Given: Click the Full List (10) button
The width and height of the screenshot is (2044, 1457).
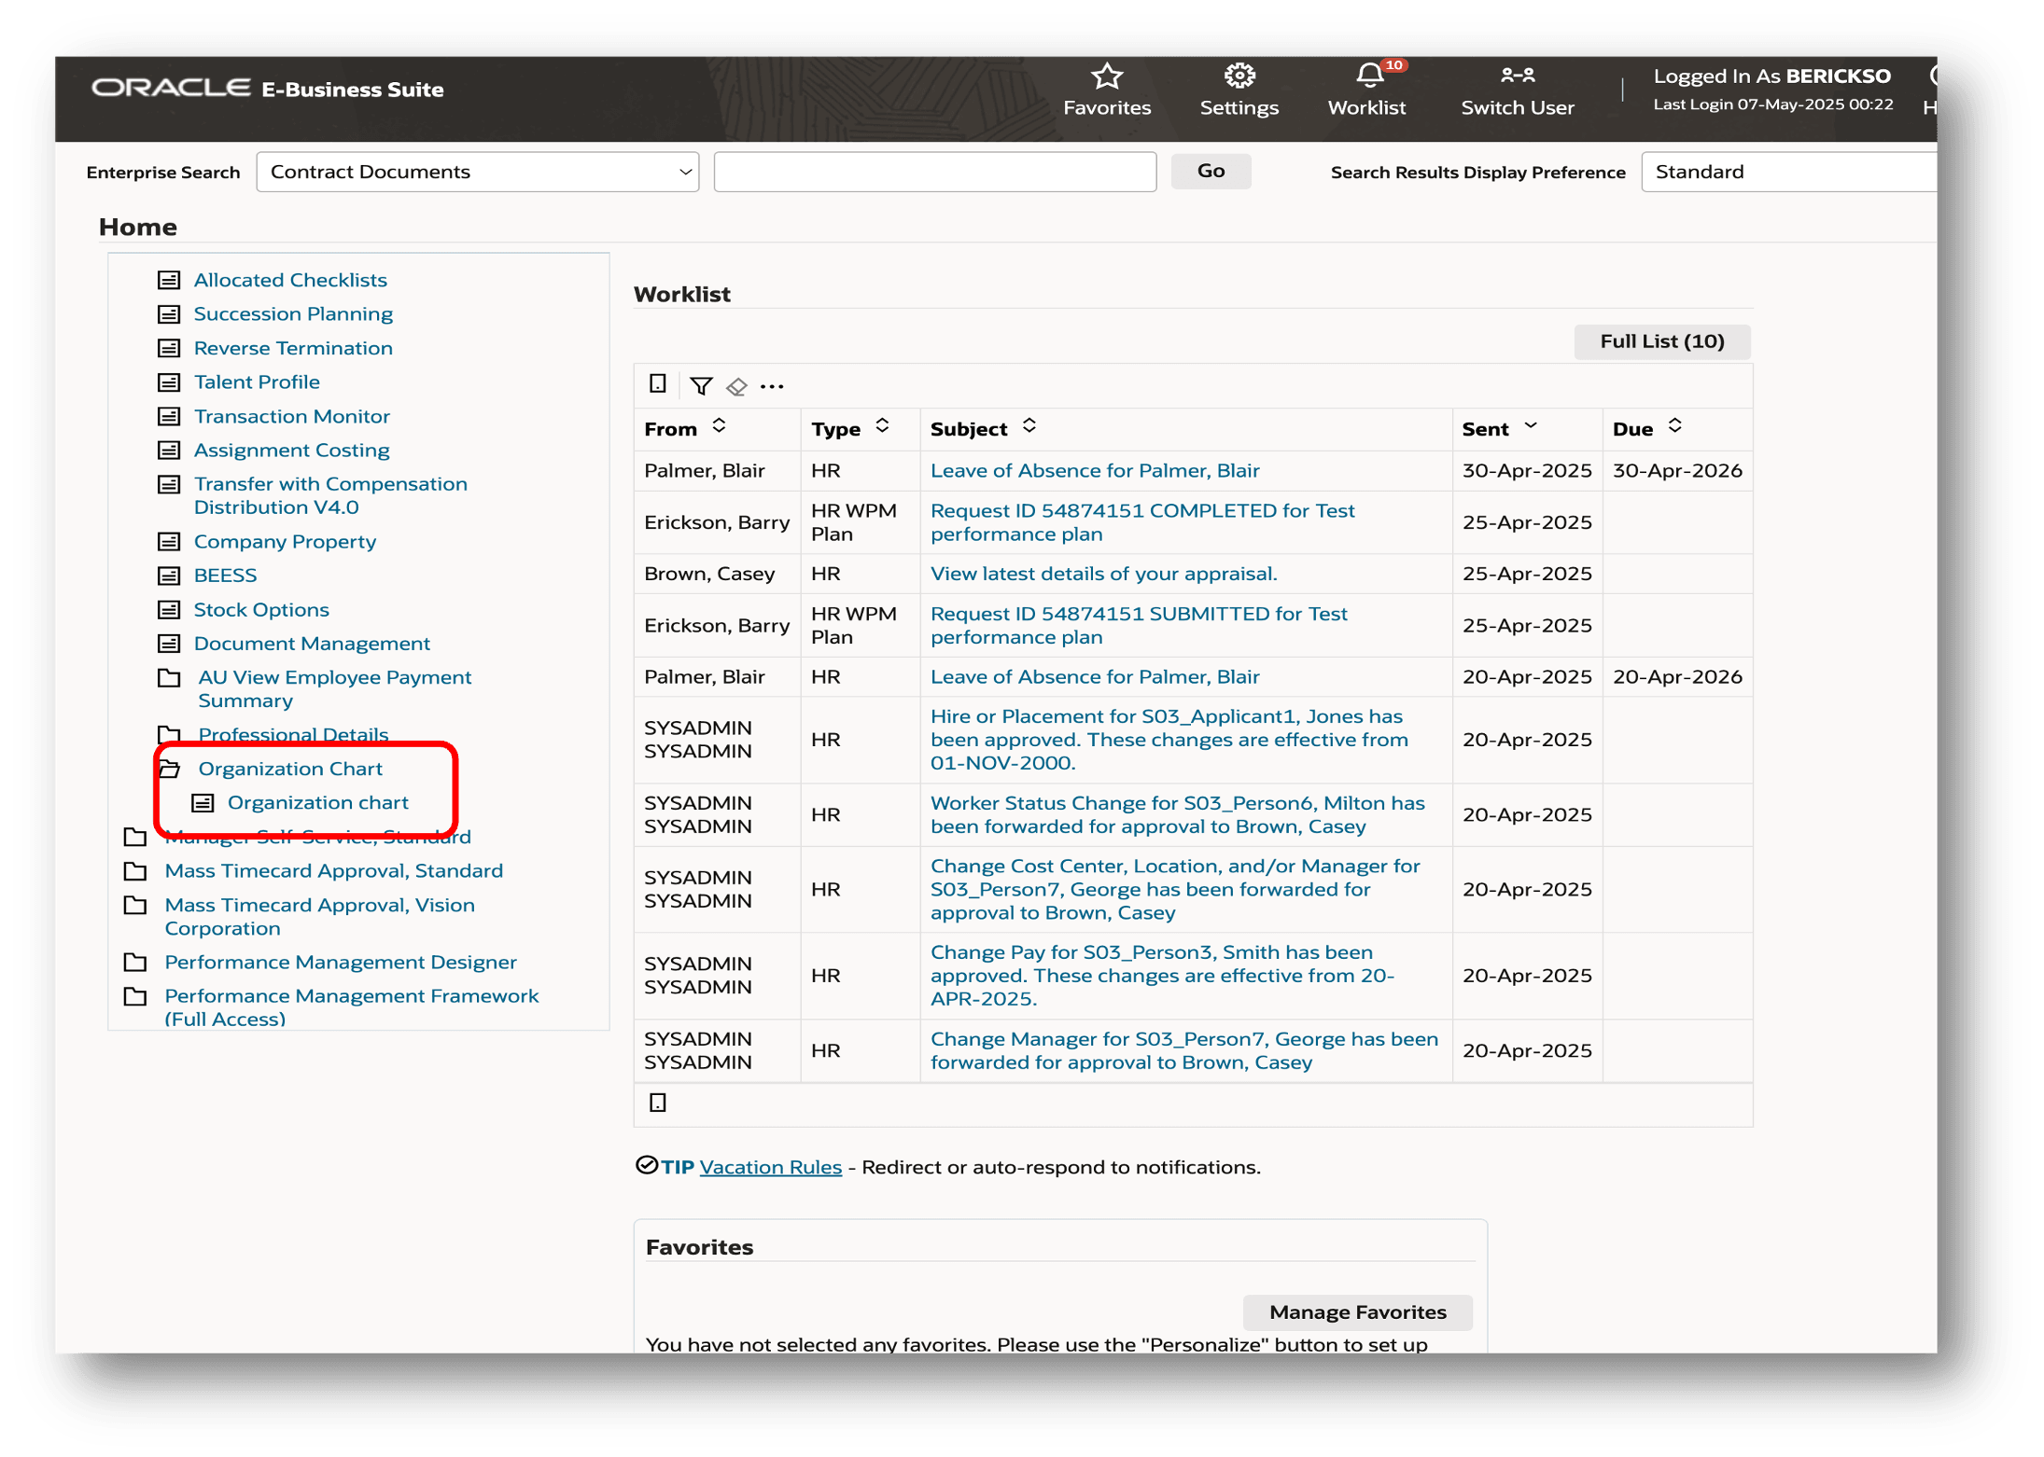Looking at the screenshot, I should [x=1660, y=341].
